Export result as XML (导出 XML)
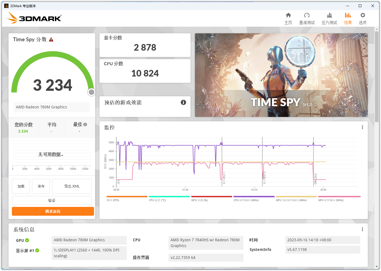The image size is (381, 271). 72,186
